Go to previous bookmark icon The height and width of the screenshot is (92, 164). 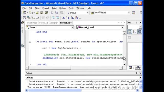pyautogui.click(x=72, y=18)
